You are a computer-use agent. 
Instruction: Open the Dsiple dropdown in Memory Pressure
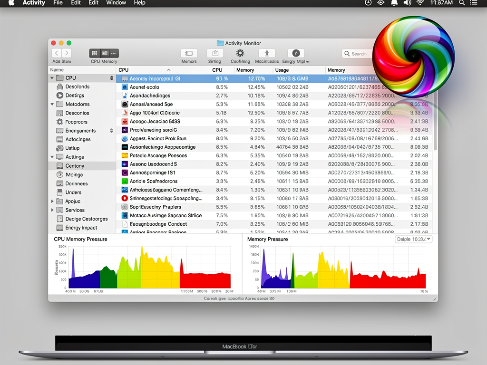[x=413, y=239]
